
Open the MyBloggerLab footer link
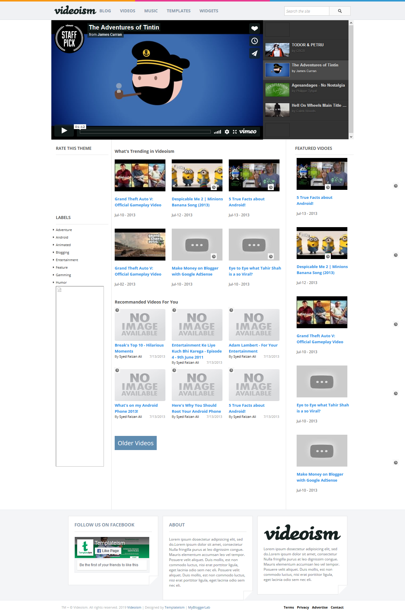click(x=199, y=607)
